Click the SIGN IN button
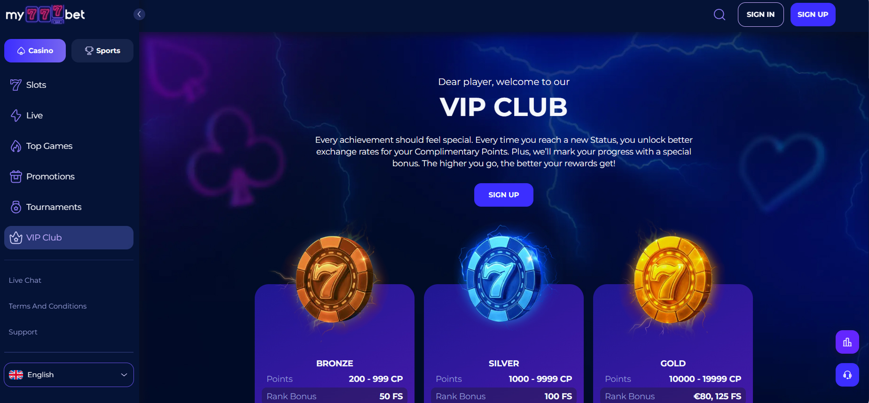Image resolution: width=869 pixels, height=403 pixels. click(x=760, y=15)
